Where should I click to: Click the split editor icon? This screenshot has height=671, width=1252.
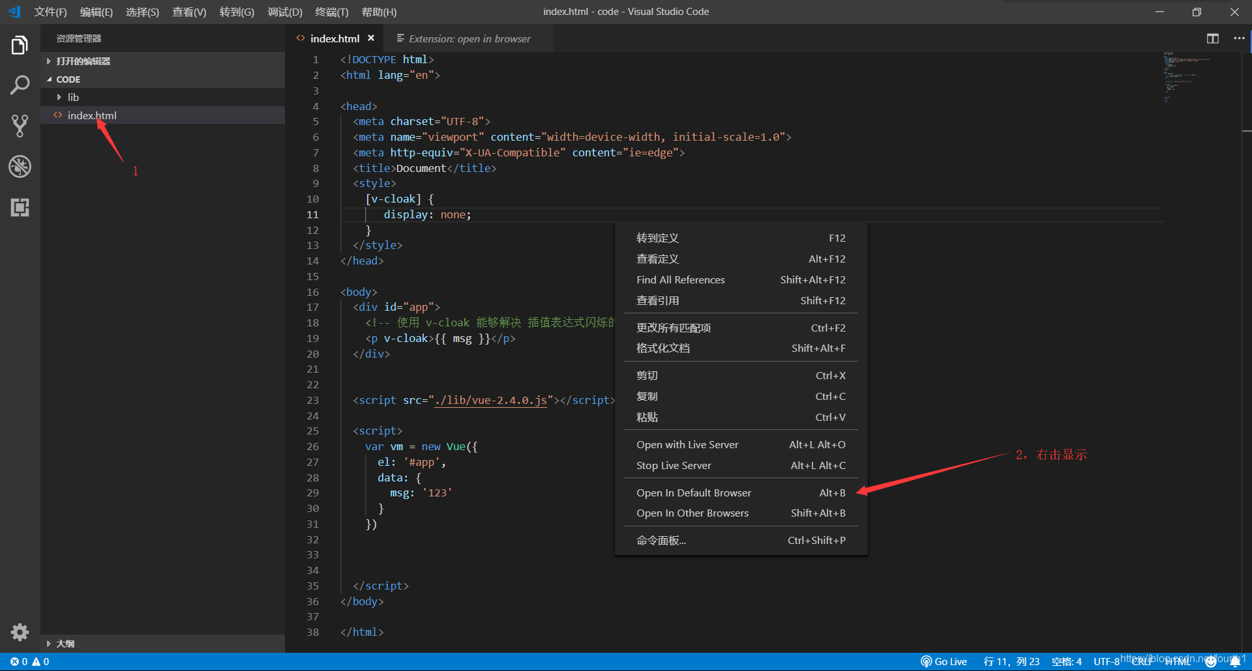tap(1213, 38)
